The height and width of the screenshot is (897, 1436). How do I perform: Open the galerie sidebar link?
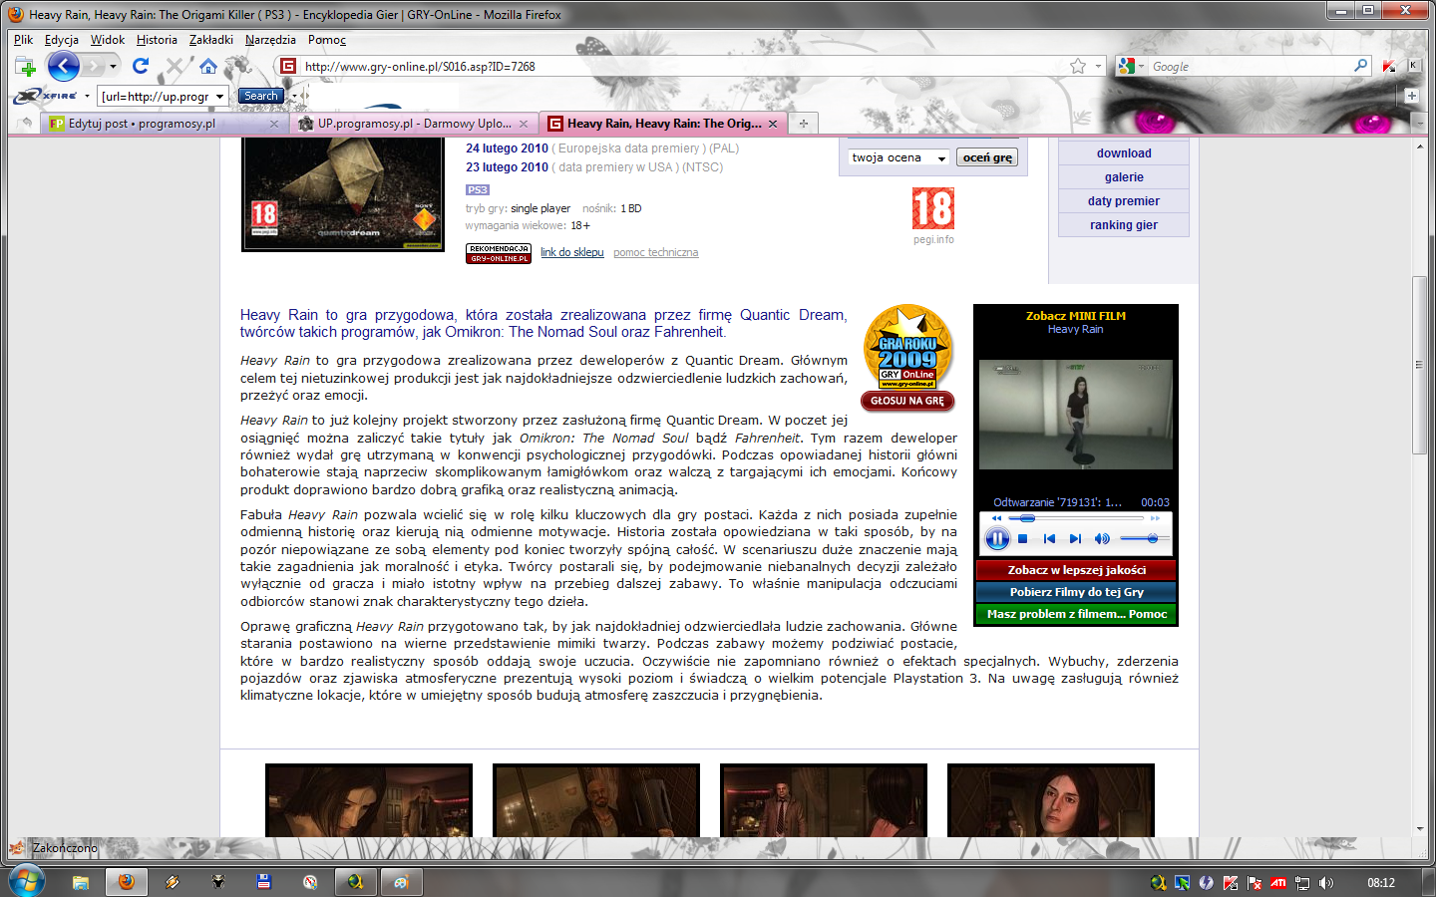point(1124,177)
